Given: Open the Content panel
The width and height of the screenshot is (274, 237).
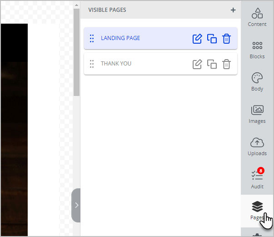Looking at the screenshot, I should point(257,17).
